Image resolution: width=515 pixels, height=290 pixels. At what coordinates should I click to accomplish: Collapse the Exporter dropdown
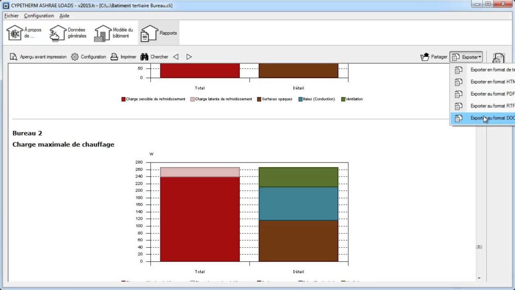[x=466, y=57]
